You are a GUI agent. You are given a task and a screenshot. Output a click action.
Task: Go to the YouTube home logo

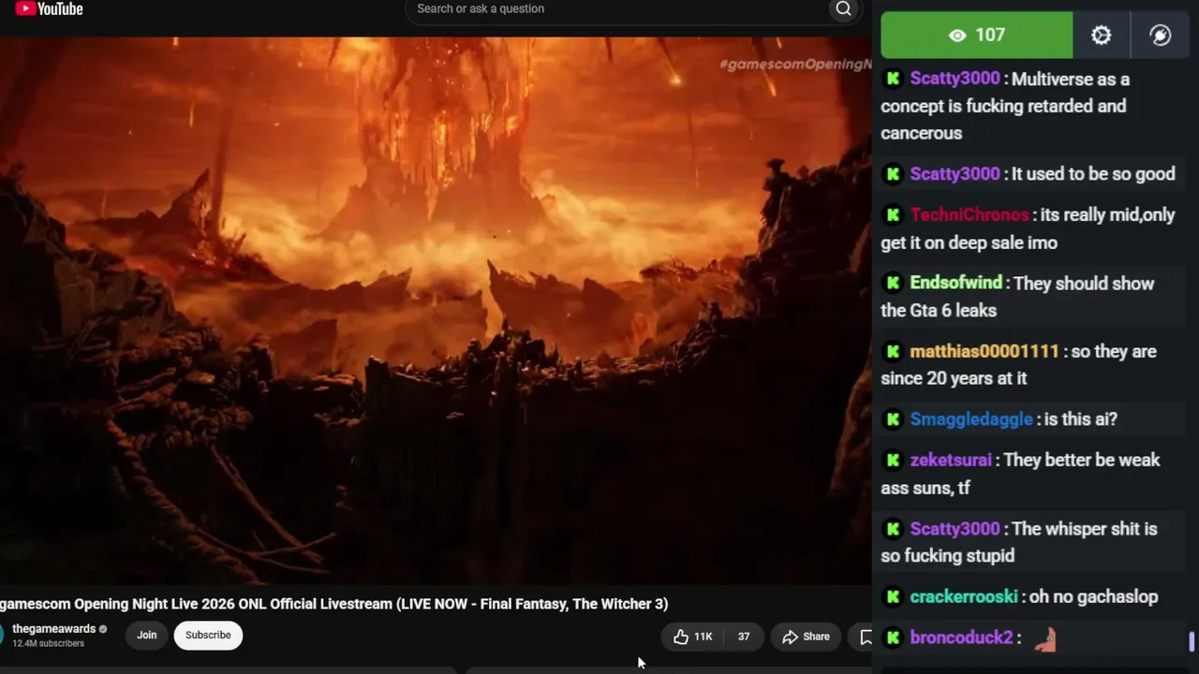pyautogui.click(x=50, y=9)
